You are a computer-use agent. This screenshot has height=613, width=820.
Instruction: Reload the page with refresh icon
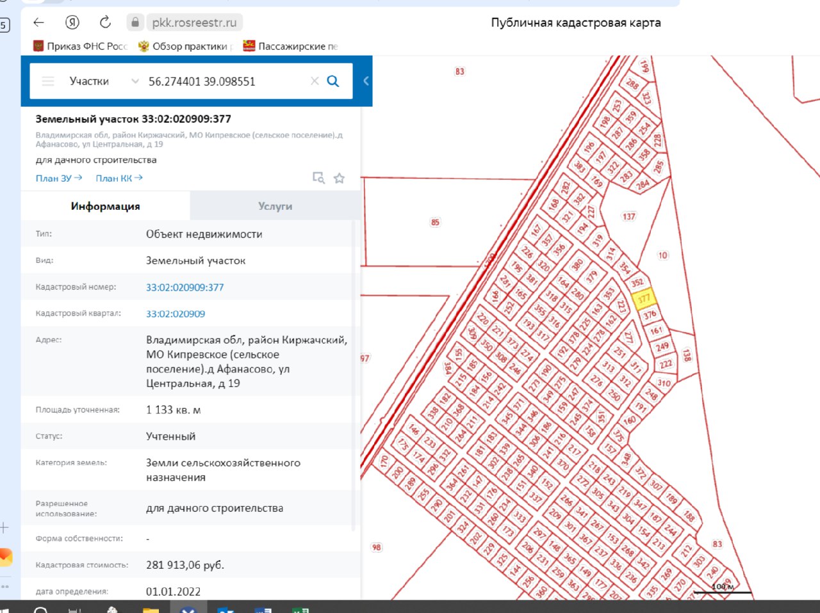coord(105,22)
